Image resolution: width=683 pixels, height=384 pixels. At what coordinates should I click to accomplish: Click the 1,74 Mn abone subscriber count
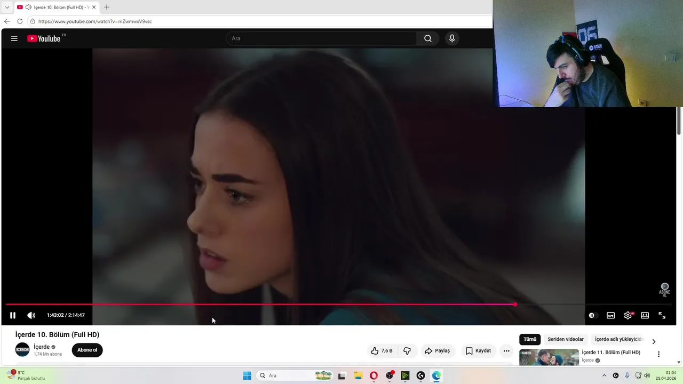47,354
